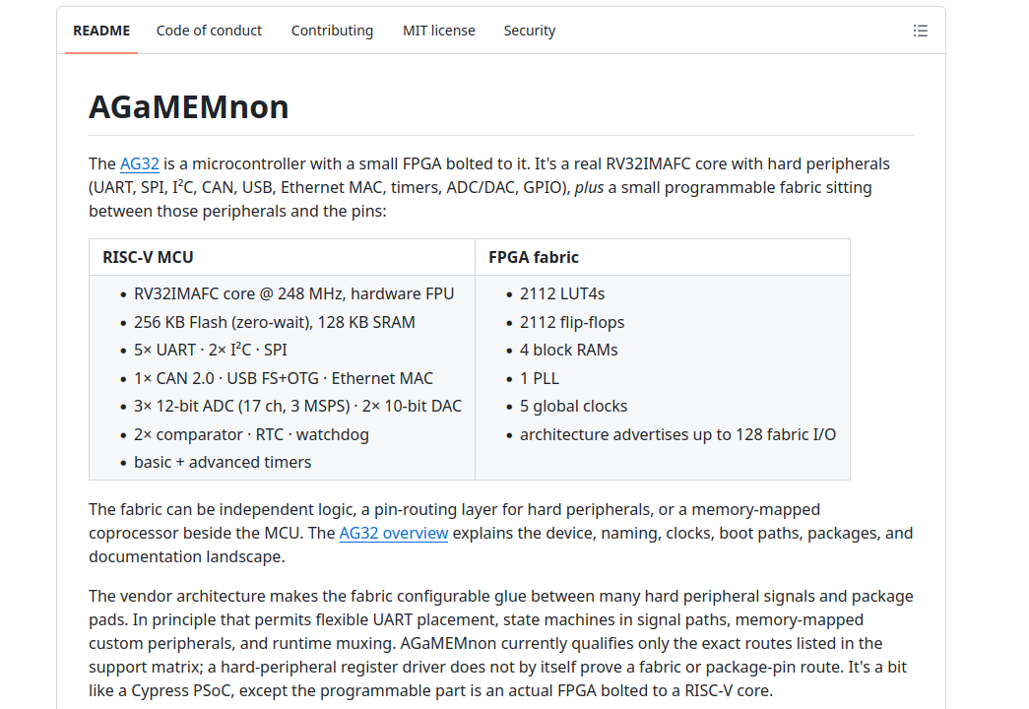Click the RV32IMAFC core 248 MHz item
This screenshot has height=709, width=1029.
(294, 293)
